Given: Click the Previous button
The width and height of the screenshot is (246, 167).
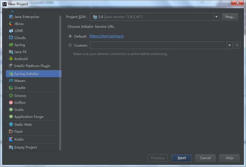Looking at the screenshot, I should point(158,158).
